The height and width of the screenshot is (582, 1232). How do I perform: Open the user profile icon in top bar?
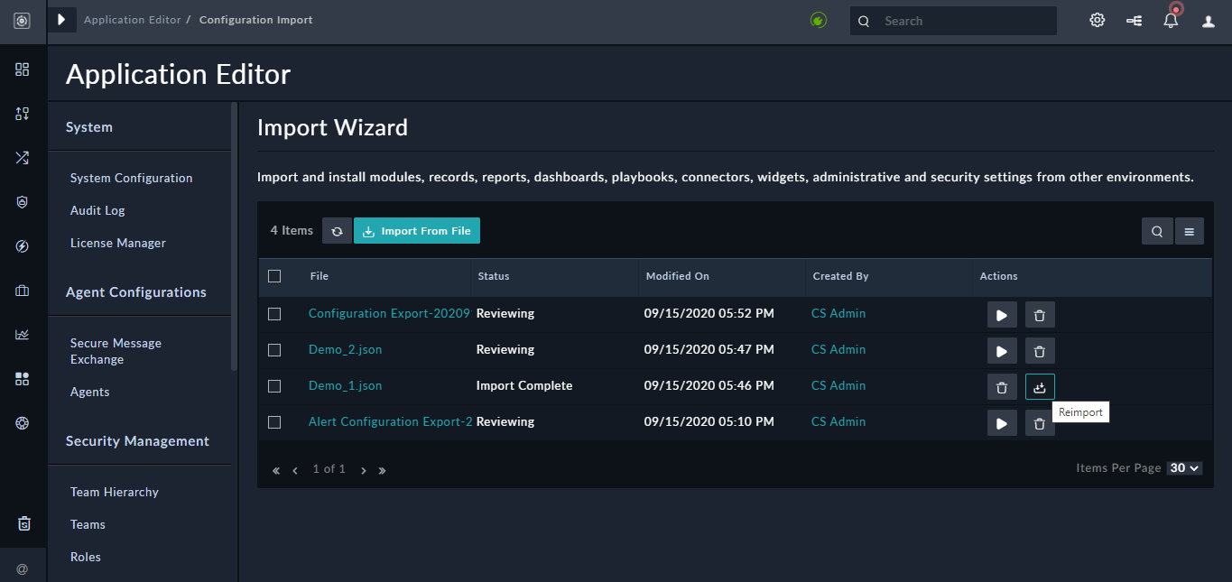point(1208,20)
